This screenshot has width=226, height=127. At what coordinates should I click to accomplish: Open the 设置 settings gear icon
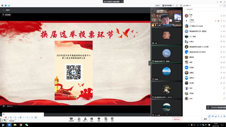click(x=112, y=119)
